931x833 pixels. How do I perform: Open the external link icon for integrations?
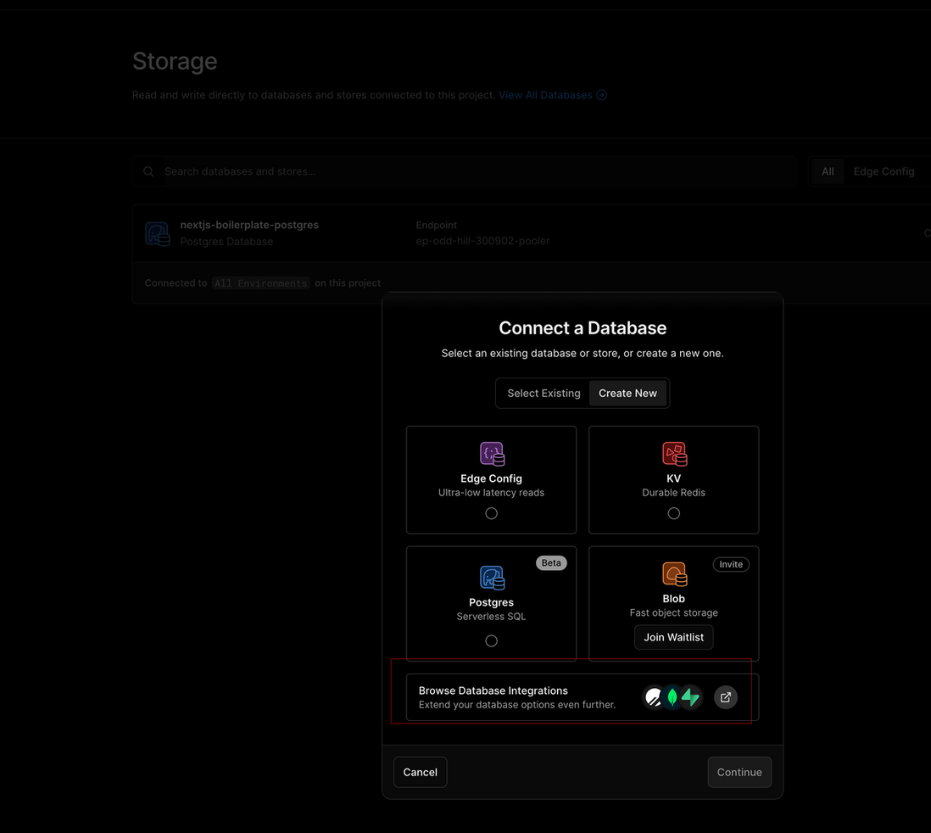click(726, 697)
